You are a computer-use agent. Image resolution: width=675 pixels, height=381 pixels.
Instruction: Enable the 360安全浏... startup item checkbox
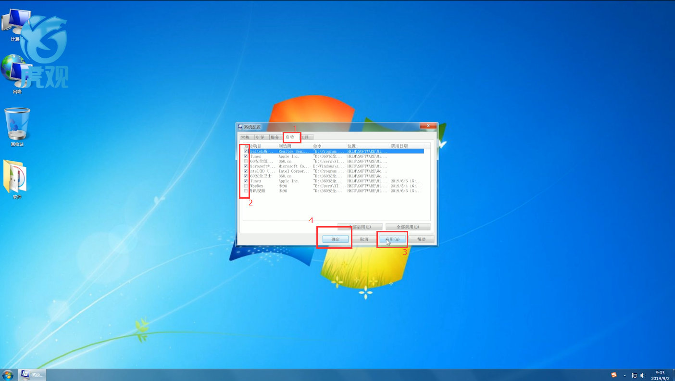(x=246, y=161)
